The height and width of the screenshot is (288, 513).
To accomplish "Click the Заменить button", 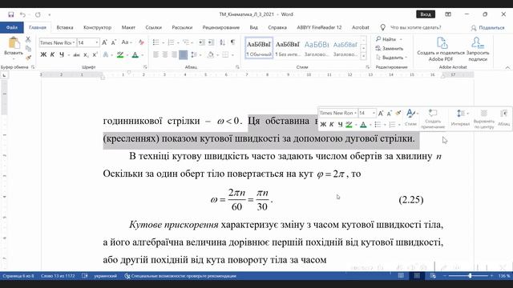I will tap(390, 48).
